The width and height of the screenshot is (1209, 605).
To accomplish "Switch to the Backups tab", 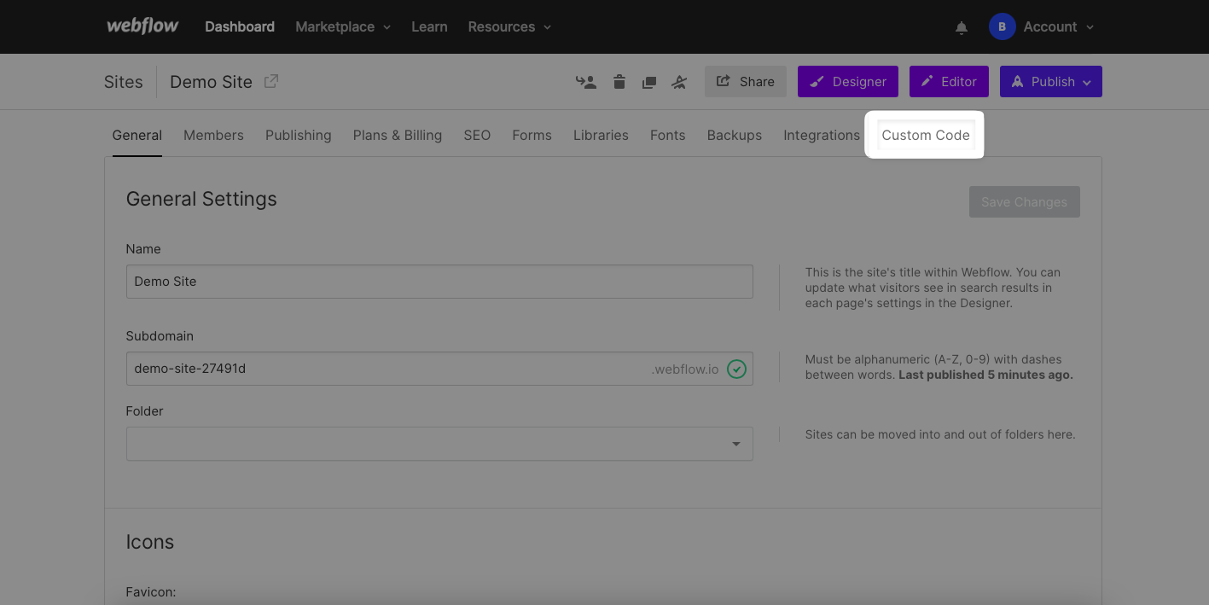I will [x=735, y=135].
